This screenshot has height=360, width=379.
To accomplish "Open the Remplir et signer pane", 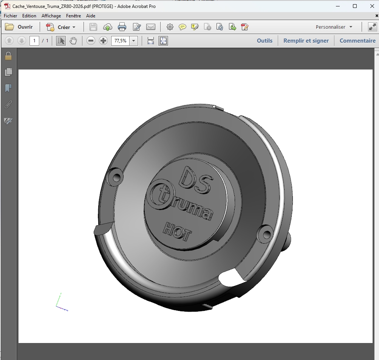I will tap(306, 41).
